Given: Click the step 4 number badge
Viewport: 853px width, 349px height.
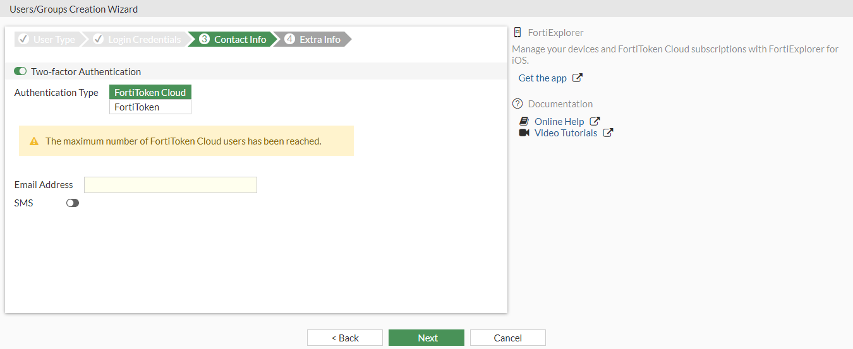Looking at the screenshot, I should pos(290,39).
